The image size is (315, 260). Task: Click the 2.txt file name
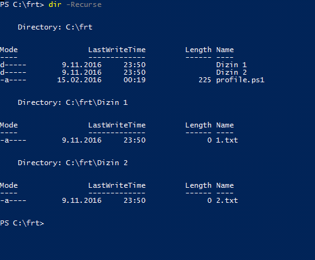[227, 200]
